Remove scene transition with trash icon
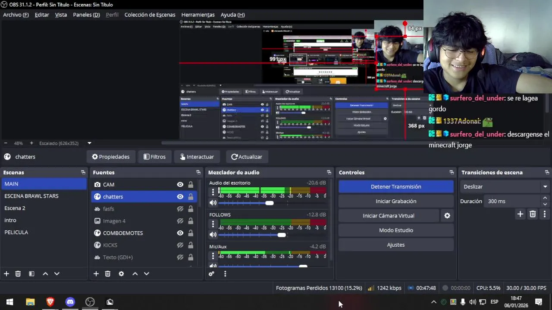Viewport: 552px width, 310px height. 533,214
